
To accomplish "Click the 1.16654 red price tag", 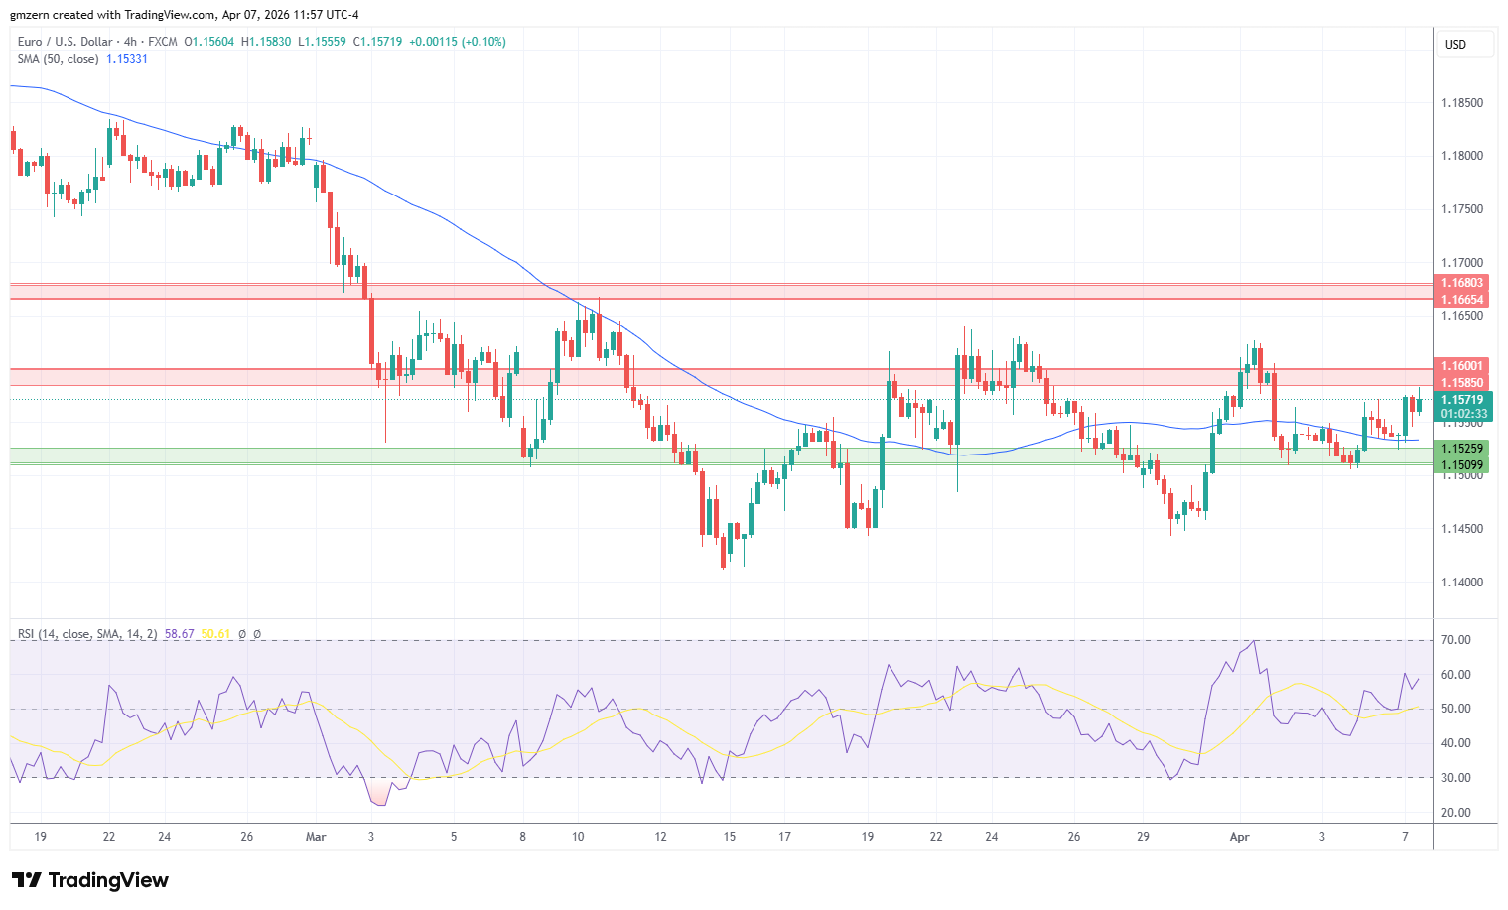I will click(1462, 300).
